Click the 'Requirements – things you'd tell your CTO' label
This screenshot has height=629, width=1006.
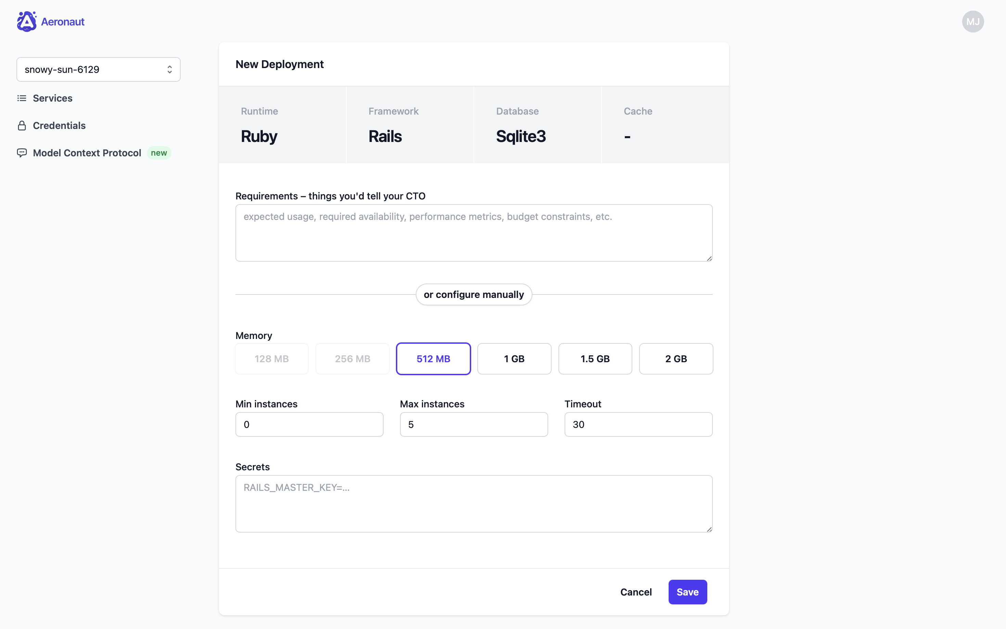point(330,196)
